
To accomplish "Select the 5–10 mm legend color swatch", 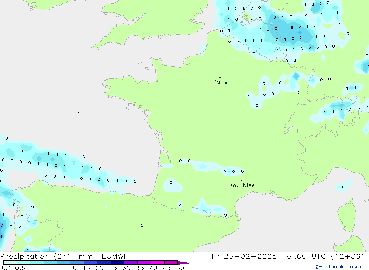I will pos(63,263).
